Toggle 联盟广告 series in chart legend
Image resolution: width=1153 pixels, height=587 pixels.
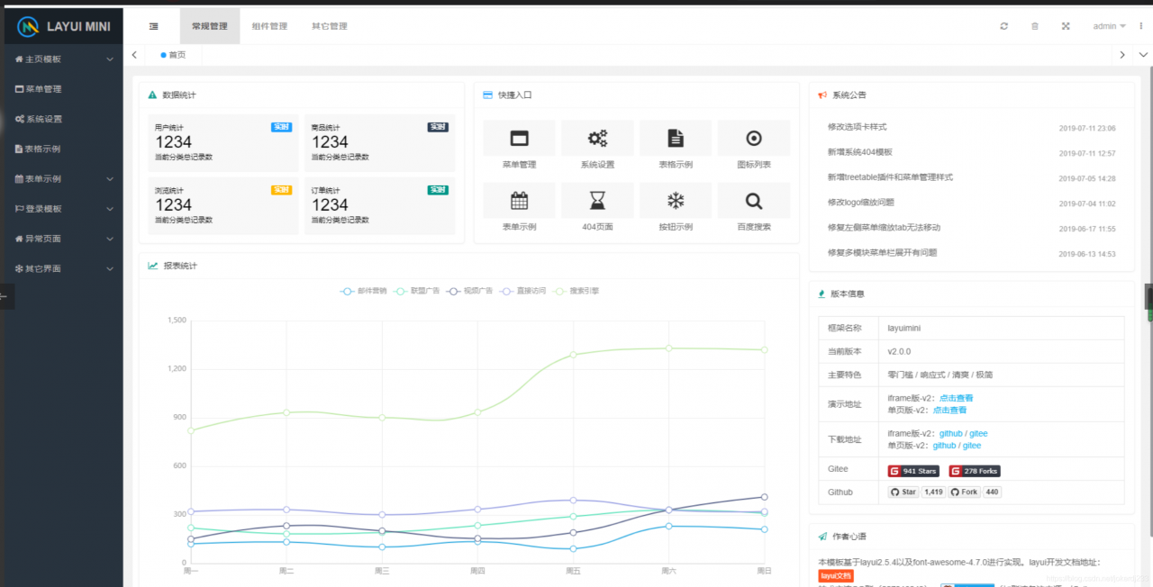point(417,291)
